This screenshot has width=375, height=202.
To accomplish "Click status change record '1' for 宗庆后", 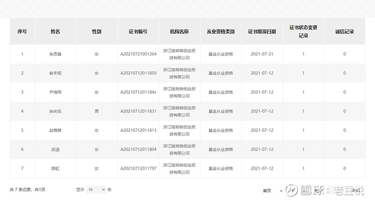I will click(x=303, y=111).
